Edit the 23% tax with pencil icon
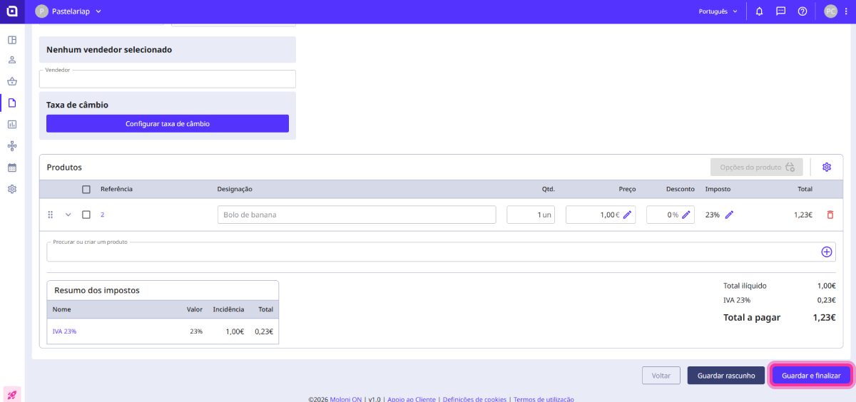 [x=729, y=215]
